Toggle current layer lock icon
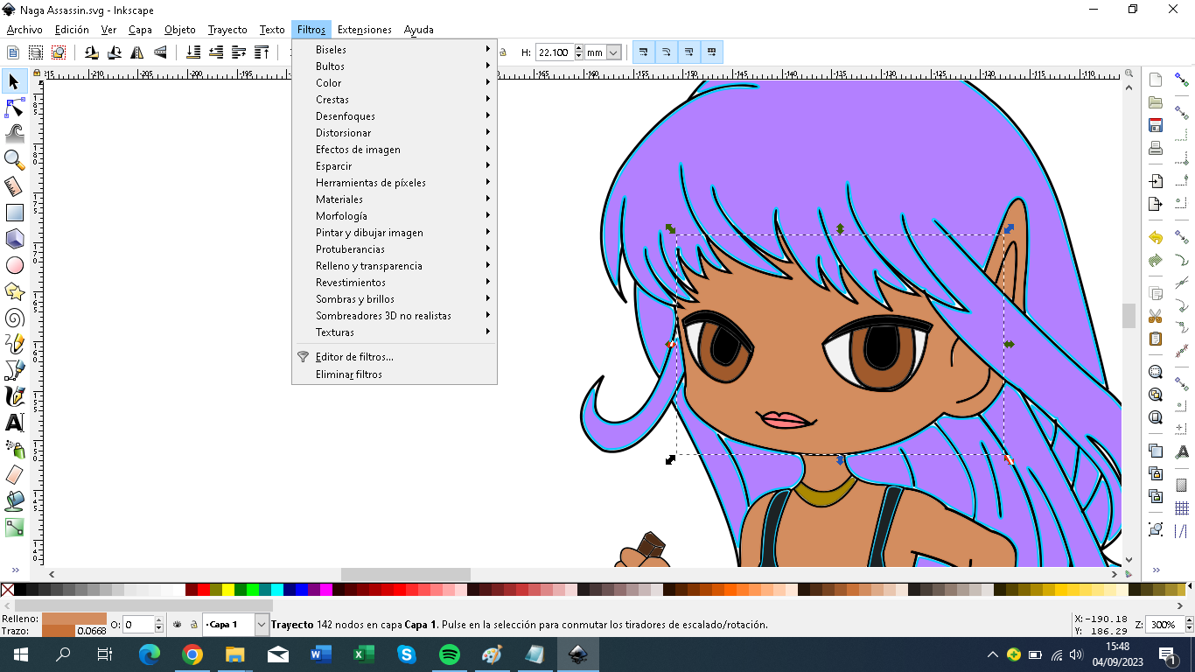The height and width of the screenshot is (672, 1195). coord(193,625)
